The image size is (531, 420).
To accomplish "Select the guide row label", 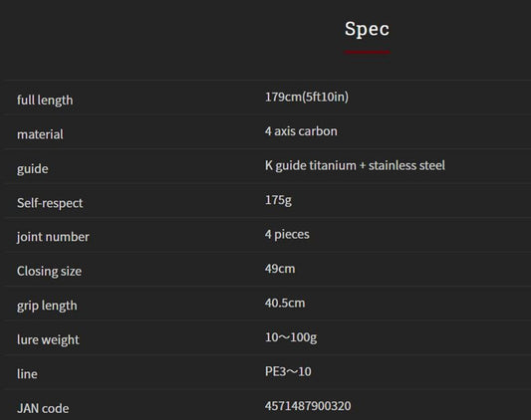I will point(33,169).
